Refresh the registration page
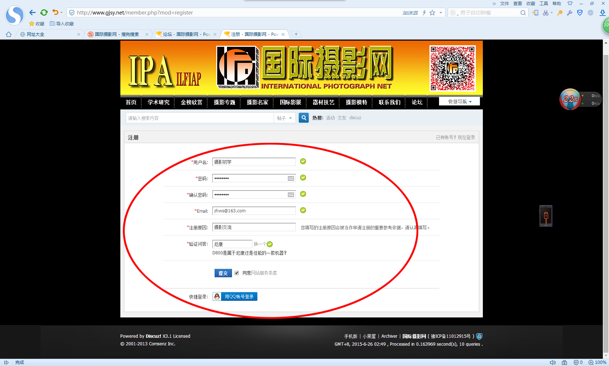 pos(44,12)
